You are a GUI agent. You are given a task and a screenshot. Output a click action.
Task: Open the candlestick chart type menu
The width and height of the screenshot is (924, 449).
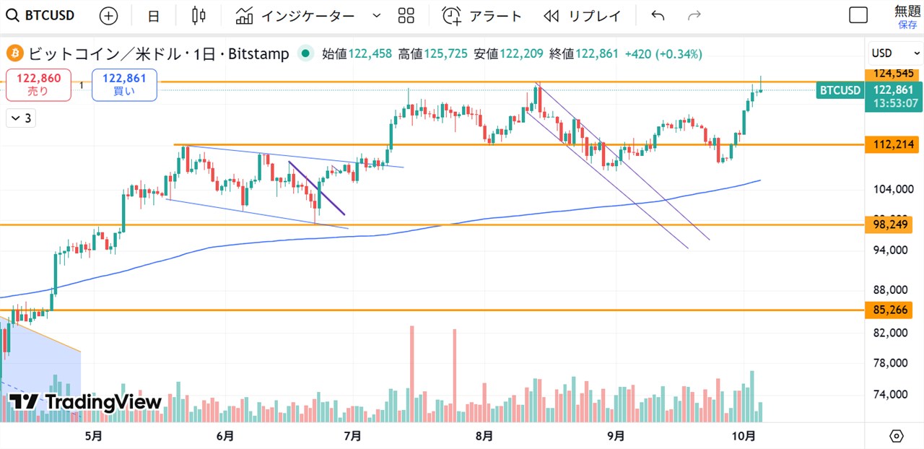tap(199, 15)
